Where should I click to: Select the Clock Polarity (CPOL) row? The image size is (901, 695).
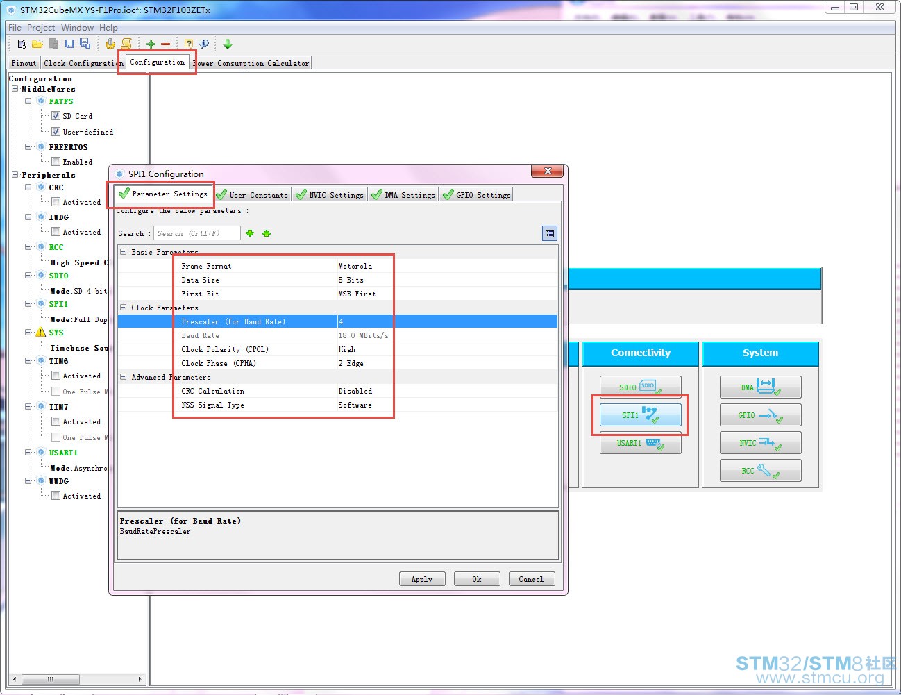(337, 349)
